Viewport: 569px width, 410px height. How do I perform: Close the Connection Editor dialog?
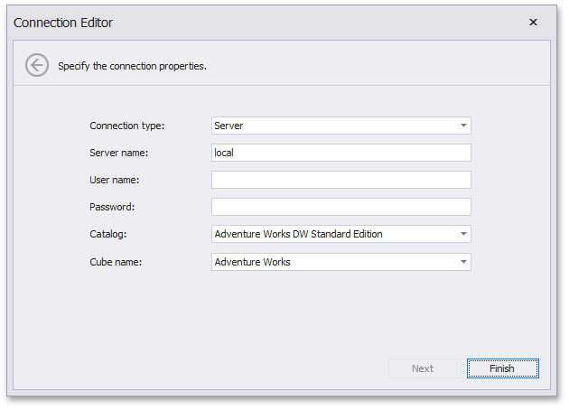(533, 23)
